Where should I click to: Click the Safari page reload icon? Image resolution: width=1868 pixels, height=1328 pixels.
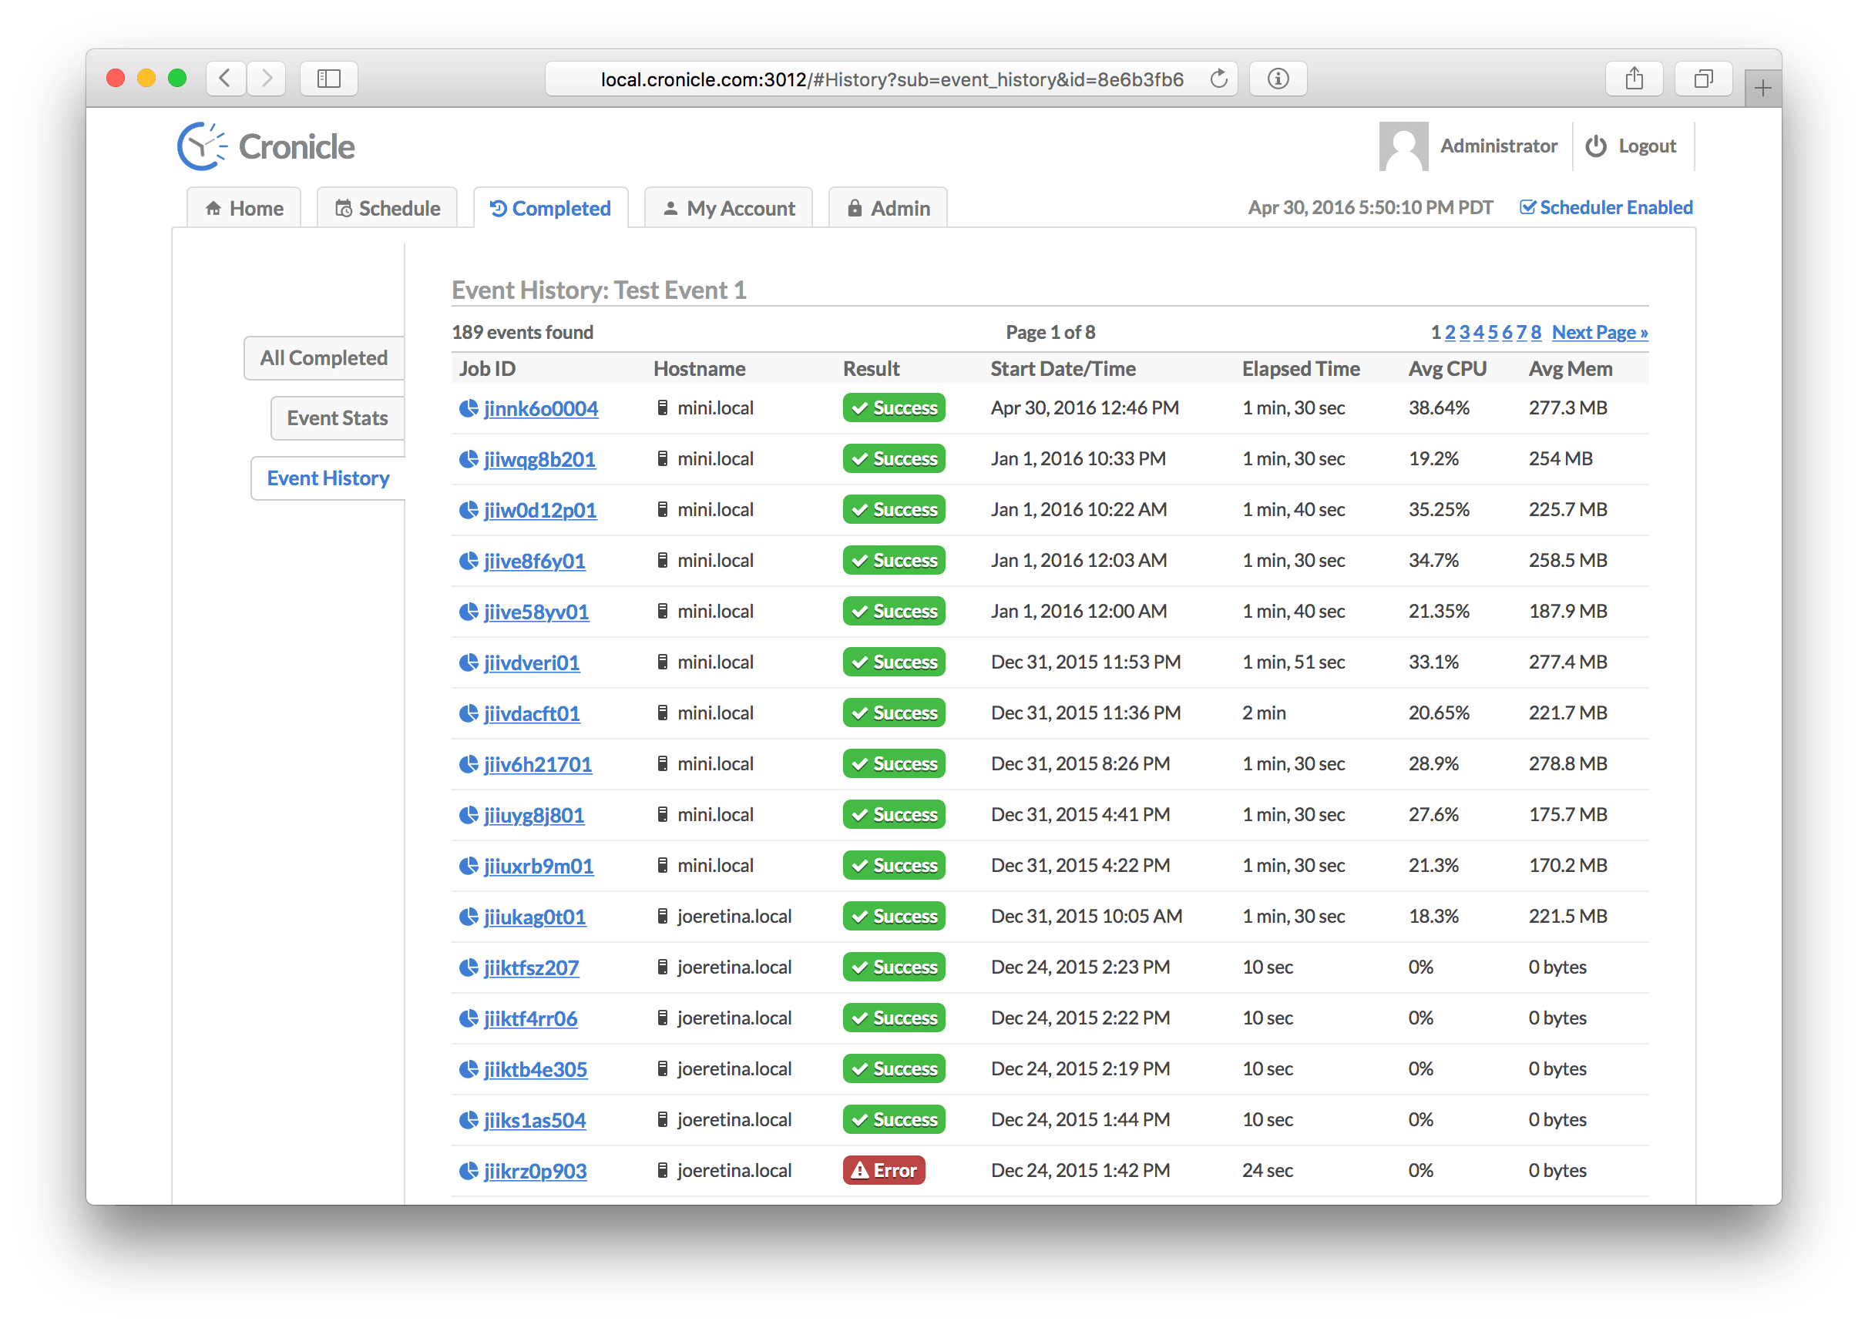pyautogui.click(x=1218, y=79)
